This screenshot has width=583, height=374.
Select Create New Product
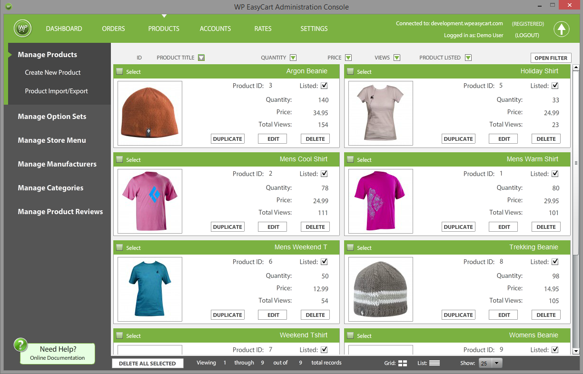[x=53, y=72]
